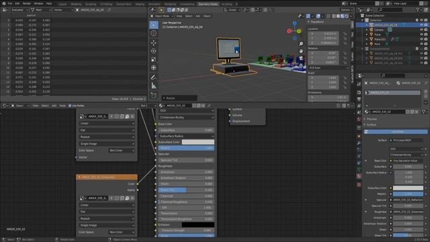This screenshot has width=430, height=242.
Task: Click unlink X on lower image texture node
Action: pos(132,198)
